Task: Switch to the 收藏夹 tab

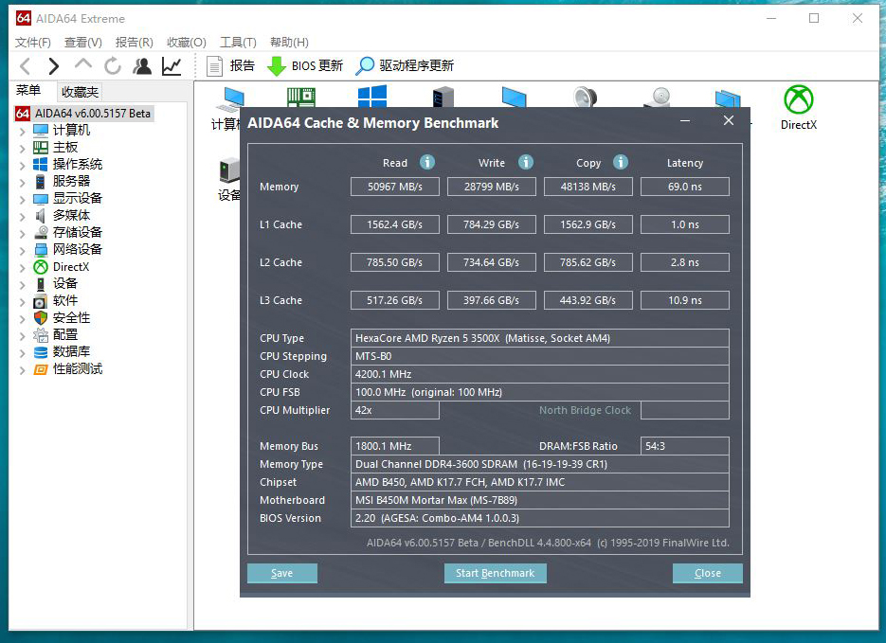Action: coord(80,92)
